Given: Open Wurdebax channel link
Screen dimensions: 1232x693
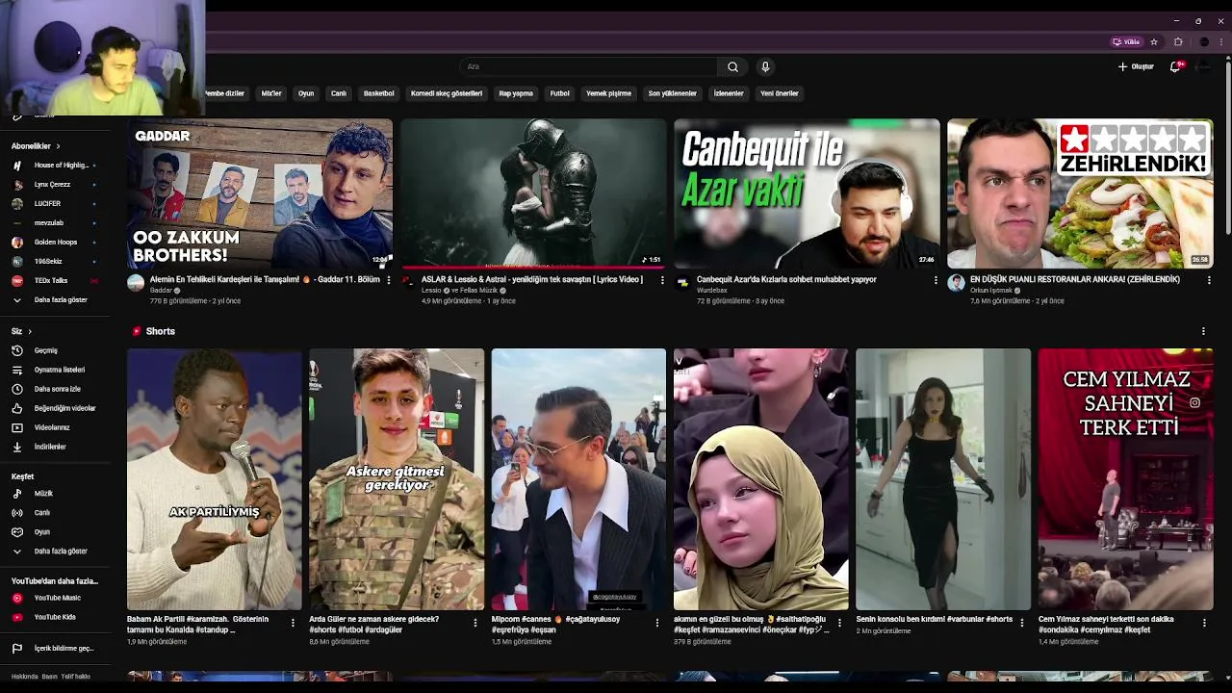Looking at the screenshot, I should [x=712, y=290].
